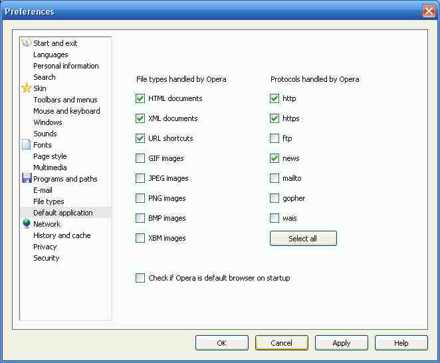Check if Opera is default browser on startup
The height and width of the screenshot is (363, 440).
(140, 278)
